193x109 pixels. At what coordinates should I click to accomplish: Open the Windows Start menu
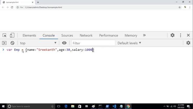pyautogui.click(x=3, y=106)
